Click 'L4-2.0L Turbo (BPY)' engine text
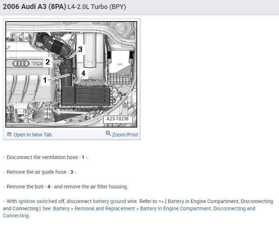279x226 pixels. pos(97,7)
